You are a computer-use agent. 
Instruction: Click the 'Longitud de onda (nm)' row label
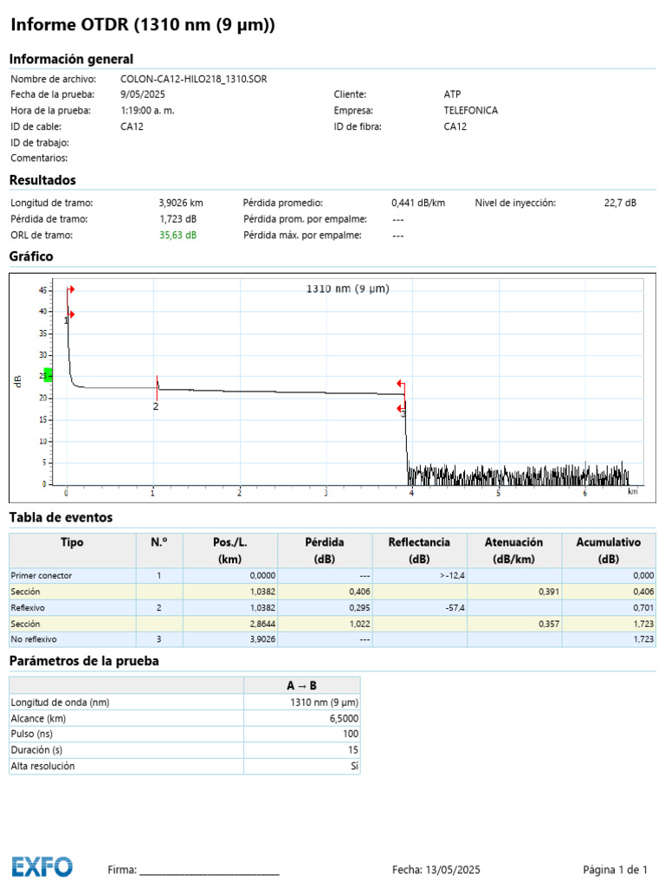click(x=60, y=702)
